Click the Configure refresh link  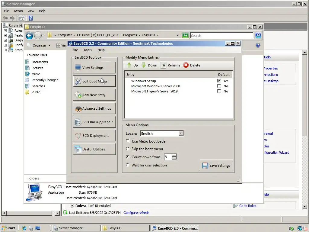[x=136, y=213]
